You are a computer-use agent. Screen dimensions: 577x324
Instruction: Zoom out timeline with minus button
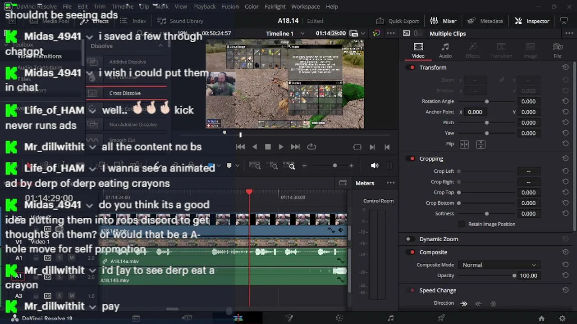coord(304,166)
